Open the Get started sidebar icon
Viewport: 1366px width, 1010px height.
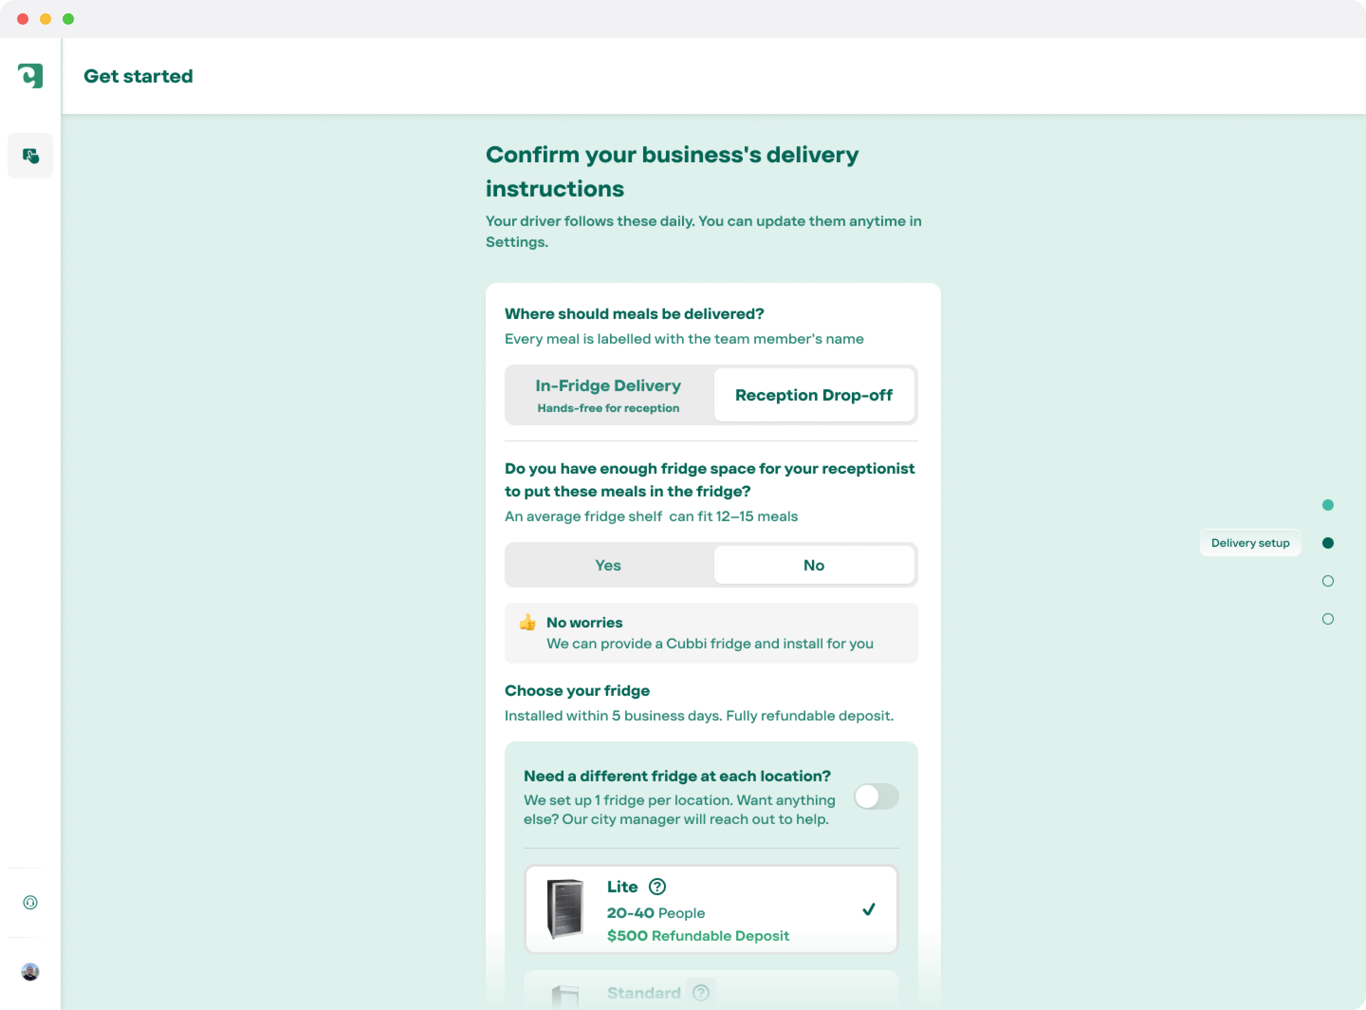[x=31, y=156]
